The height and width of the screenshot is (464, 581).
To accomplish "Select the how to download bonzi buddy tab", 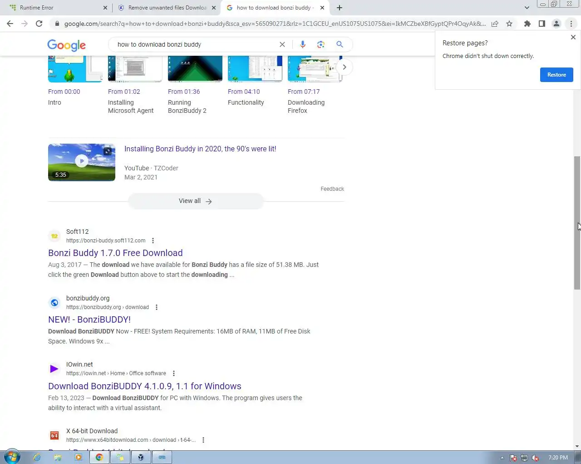I will (x=276, y=8).
